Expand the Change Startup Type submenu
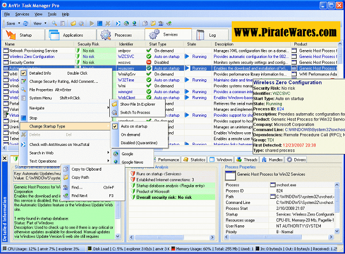 click(x=65, y=126)
